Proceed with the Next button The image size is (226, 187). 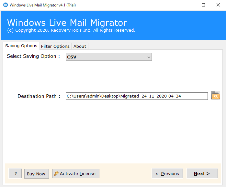202,173
